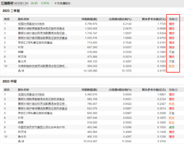Click the total percentage 15.1372
The image size is (184, 145).
(x=127, y=71)
